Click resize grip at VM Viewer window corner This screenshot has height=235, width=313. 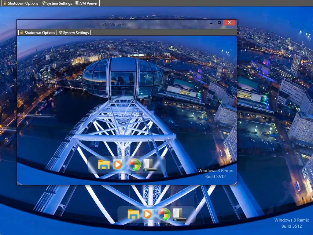click(235, 183)
